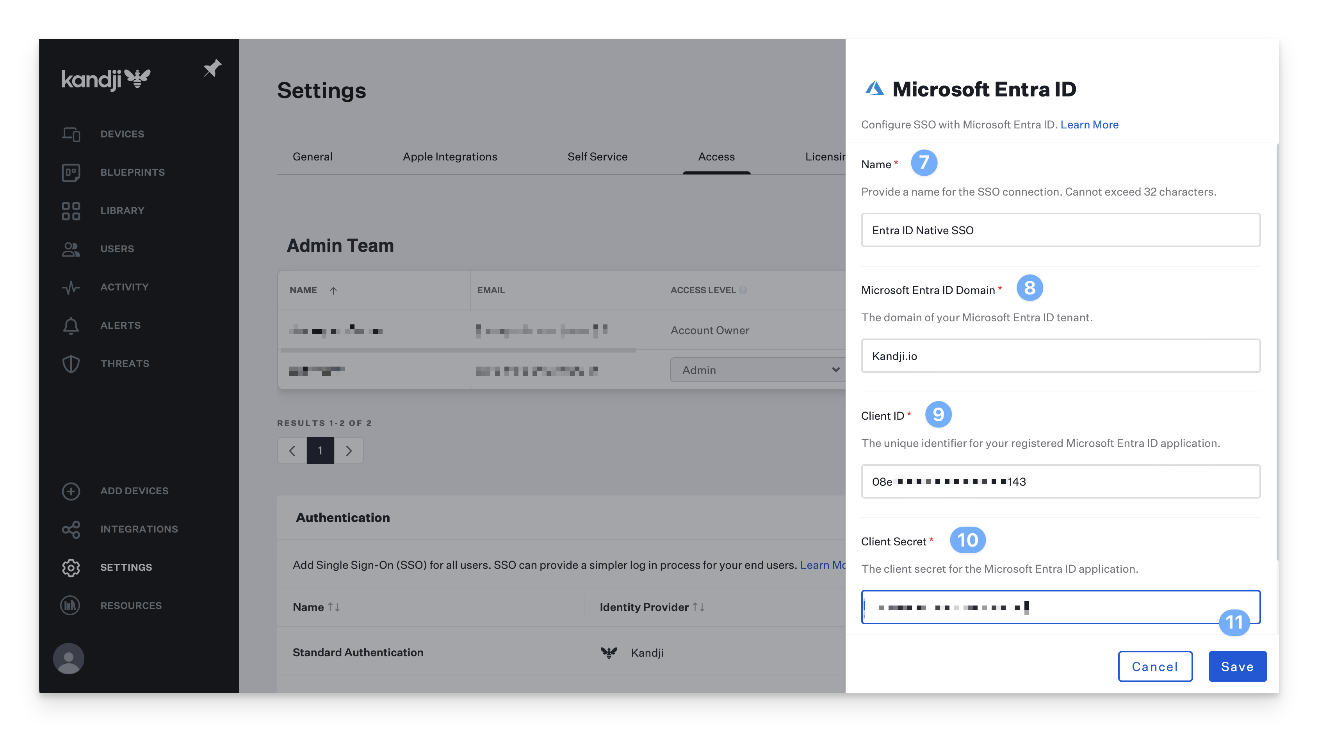The height and width of the screenshot is (732, 1318).
Task: Switch to the Apple Integrations tab
Action: [450, 157]
